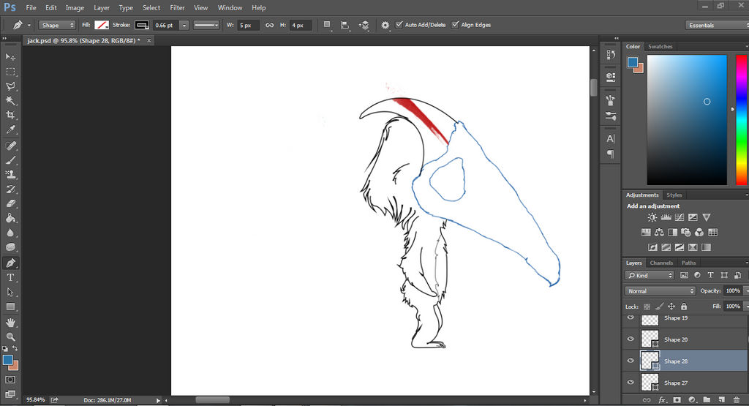Open the layer Kind filter dropdown
The height and width of the screenshot is (406, 749).
(650, 276)
